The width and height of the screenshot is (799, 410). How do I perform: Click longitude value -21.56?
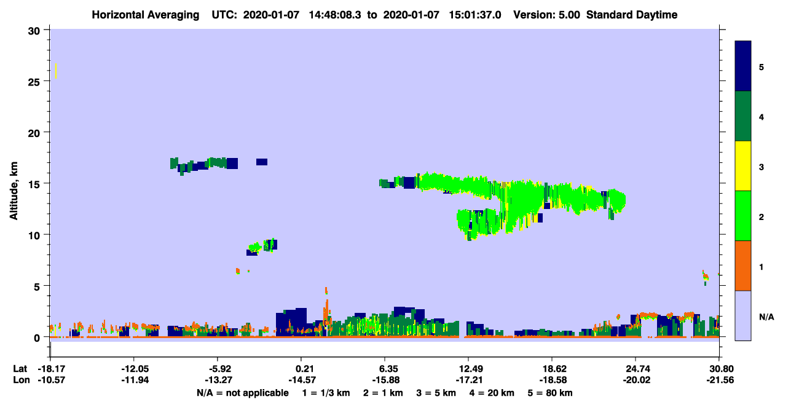[x=719, y=380]
